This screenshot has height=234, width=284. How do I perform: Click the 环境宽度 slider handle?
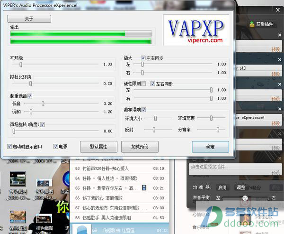211,118
